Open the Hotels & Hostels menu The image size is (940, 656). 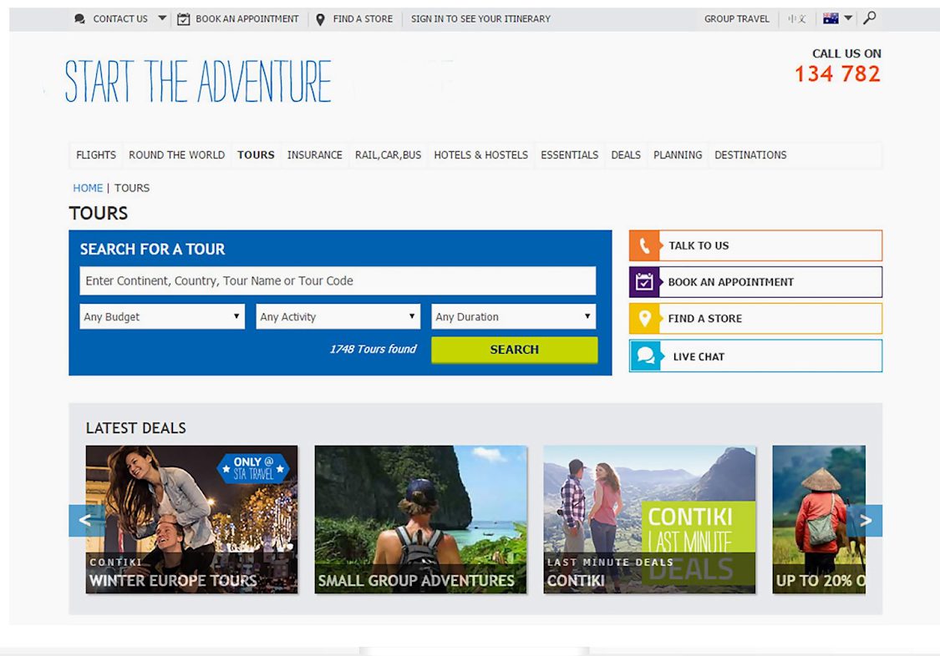click(x=480, y=155)
